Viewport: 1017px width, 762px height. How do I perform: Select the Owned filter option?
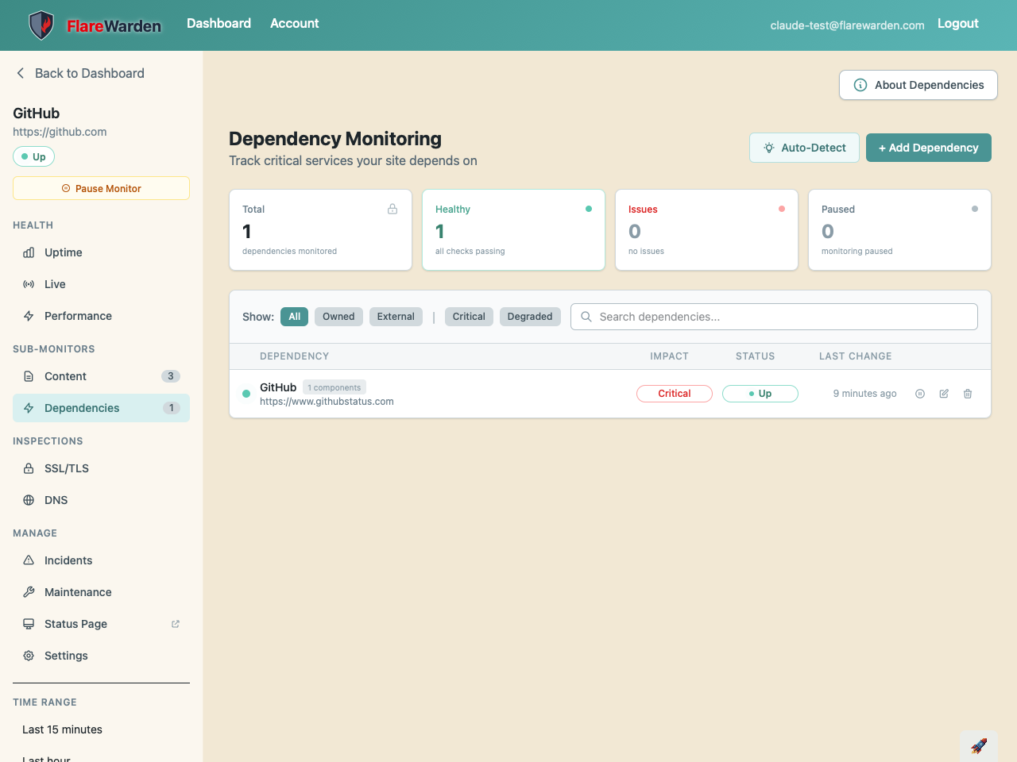click(338, 316)
